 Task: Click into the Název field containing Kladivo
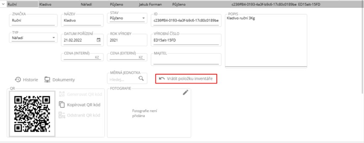[82, 21]
